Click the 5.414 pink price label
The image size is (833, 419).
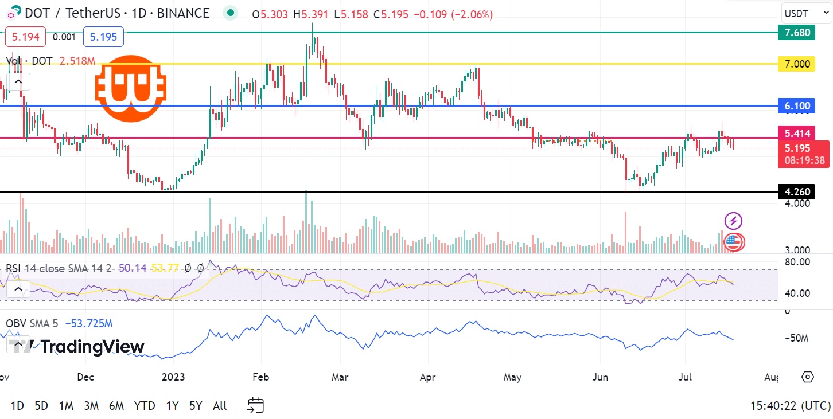click(x=797, y=134)
